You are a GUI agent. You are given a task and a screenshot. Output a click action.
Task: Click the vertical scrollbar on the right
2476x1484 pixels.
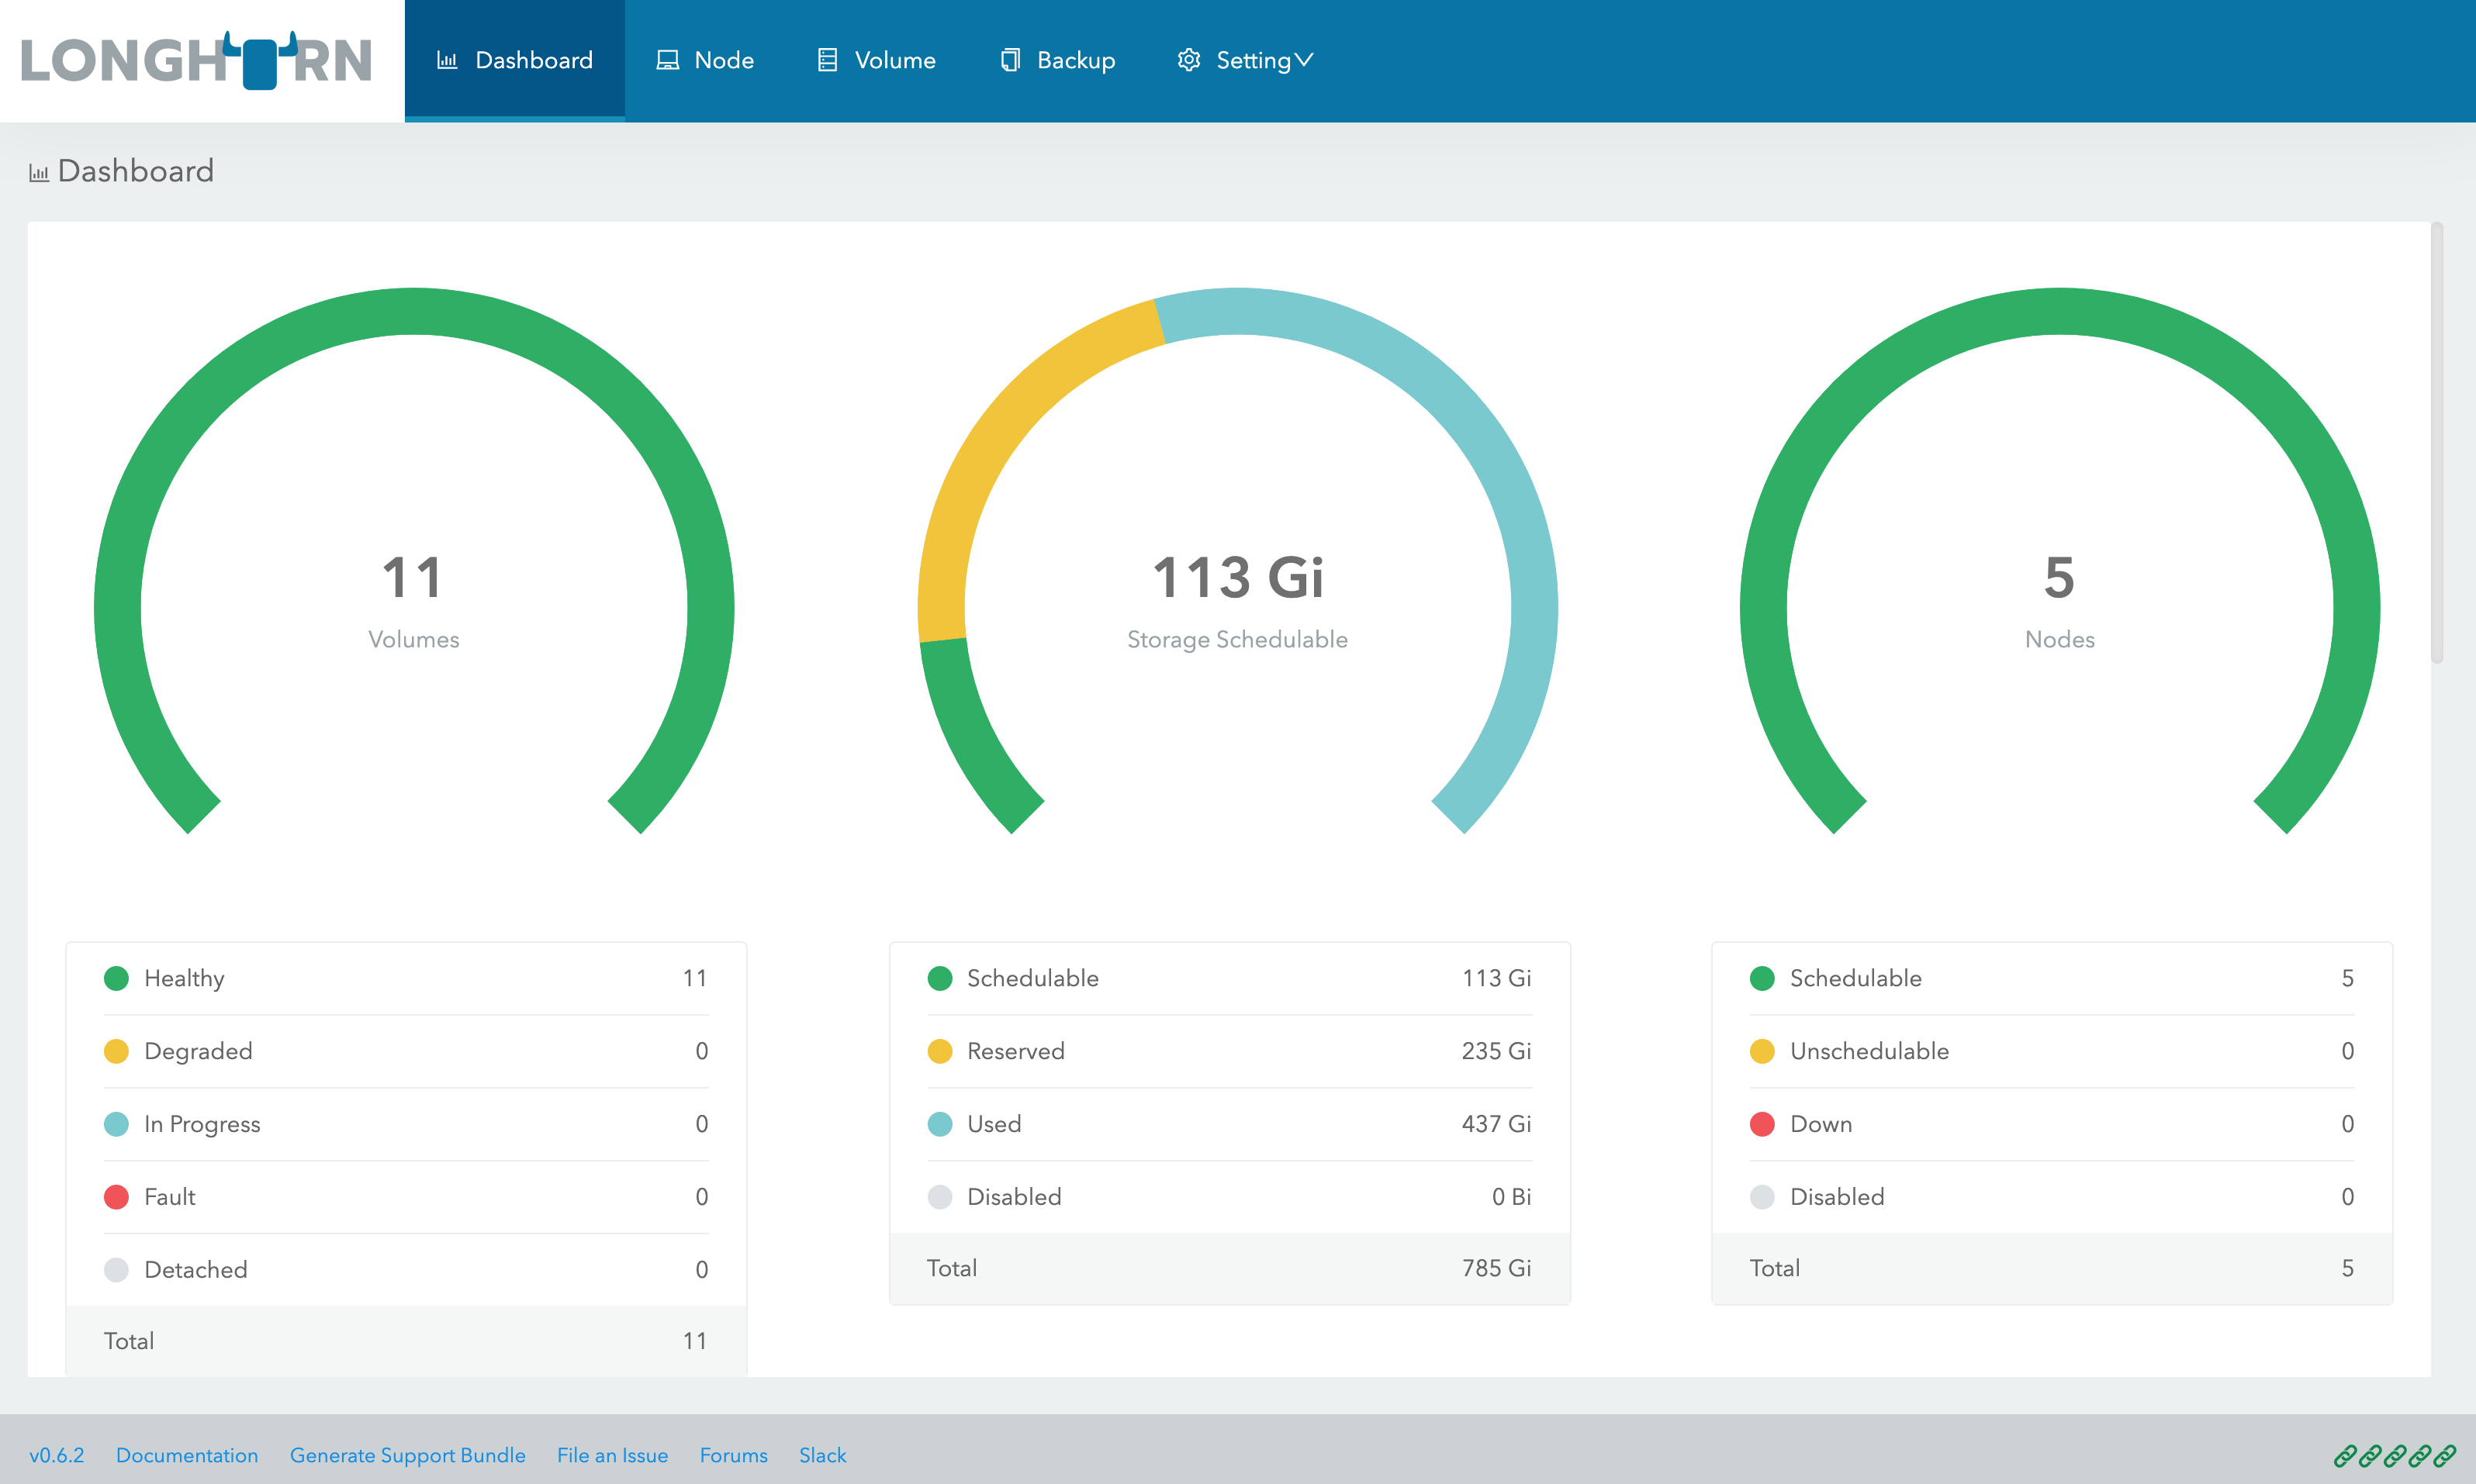click(2437, 442)
